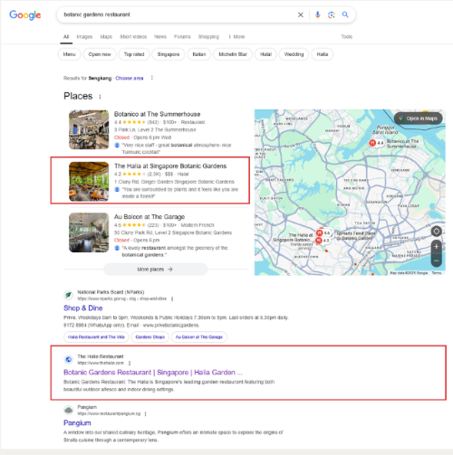Select the Halia filter chip

click(x=323, y=54)
